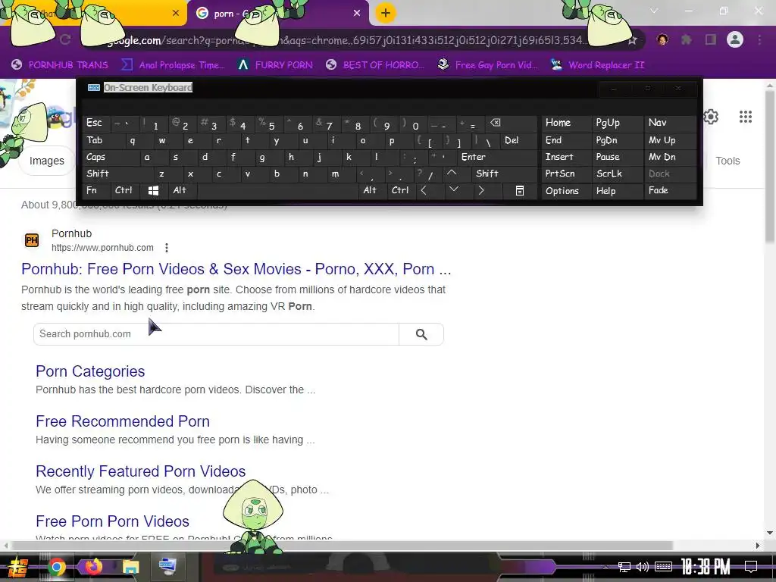The width and height of the screenshot is (776, 582).
Task: Click the page scrollbar's down arrow
Action: coord(770,533)
